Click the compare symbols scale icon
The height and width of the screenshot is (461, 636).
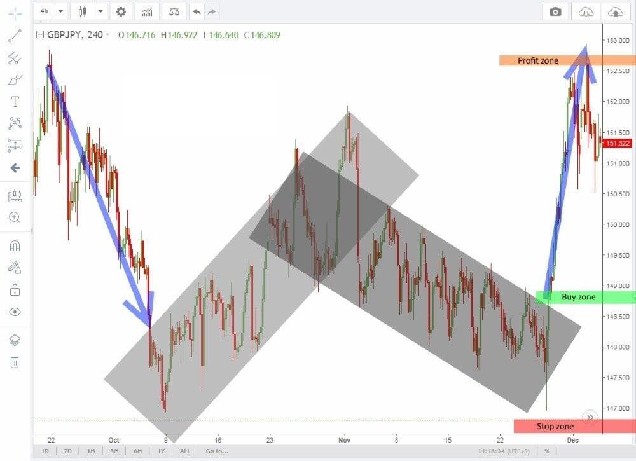[x=174, y=11]
